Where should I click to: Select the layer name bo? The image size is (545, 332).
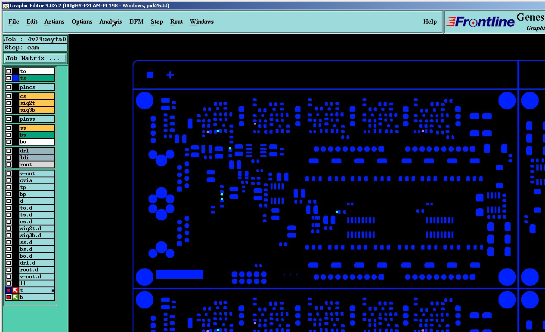coord(37,142)
